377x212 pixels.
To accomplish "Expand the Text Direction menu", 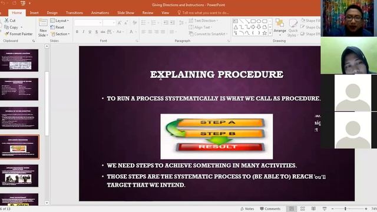I will click(x=203, y=21).
